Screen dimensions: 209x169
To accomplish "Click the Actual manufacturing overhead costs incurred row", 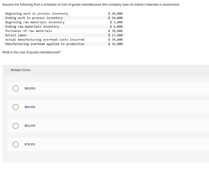I will pyautogui.click(x=45, y=40).
